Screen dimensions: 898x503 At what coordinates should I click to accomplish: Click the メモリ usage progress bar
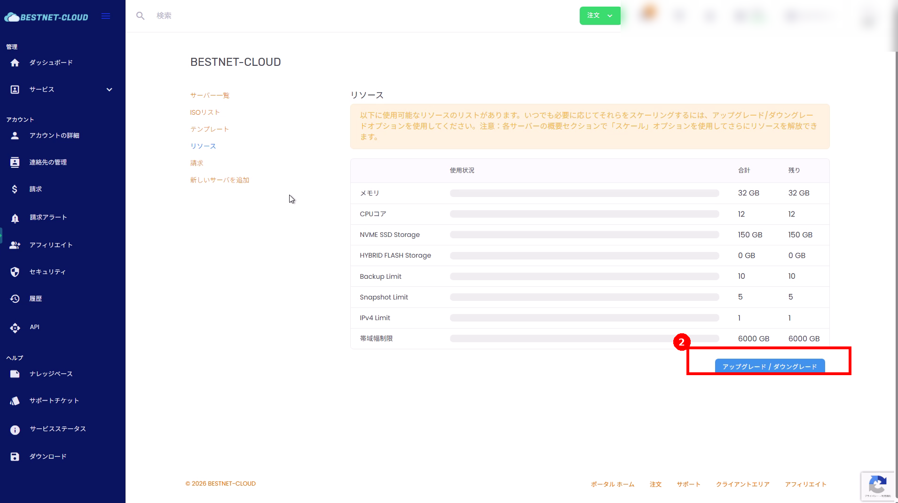pos(584,193)
